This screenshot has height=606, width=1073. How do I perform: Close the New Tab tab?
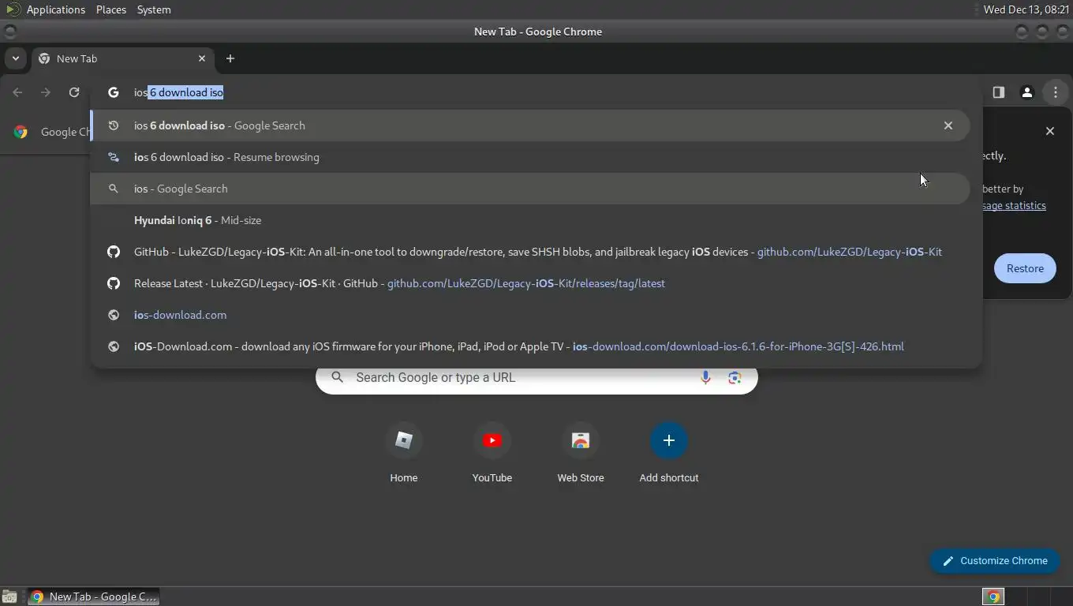click(202, 58)
